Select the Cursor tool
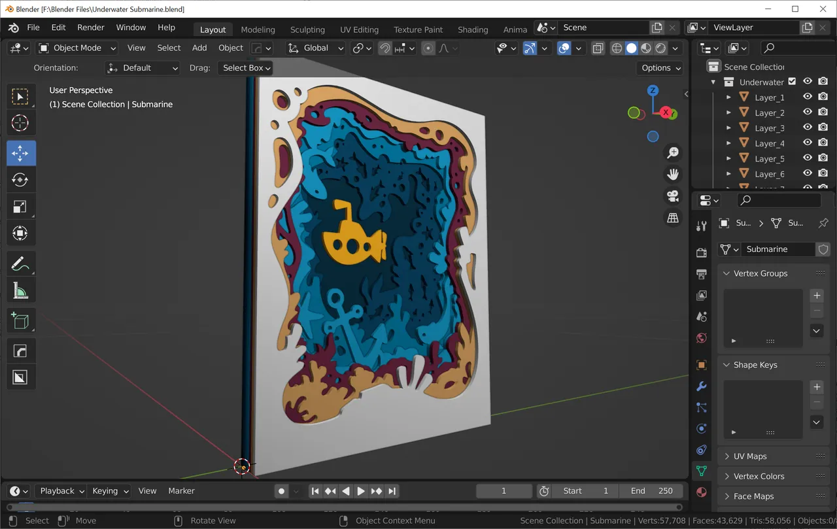837x529 pixels. [x=20, y=123]
